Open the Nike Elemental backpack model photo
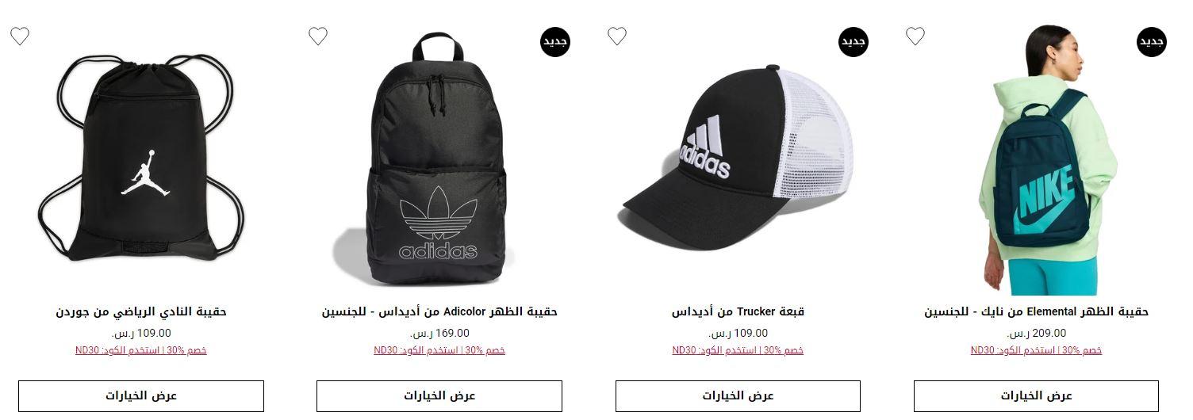The width and height of the screenshot is (1193, 420). click(1039, 158)
